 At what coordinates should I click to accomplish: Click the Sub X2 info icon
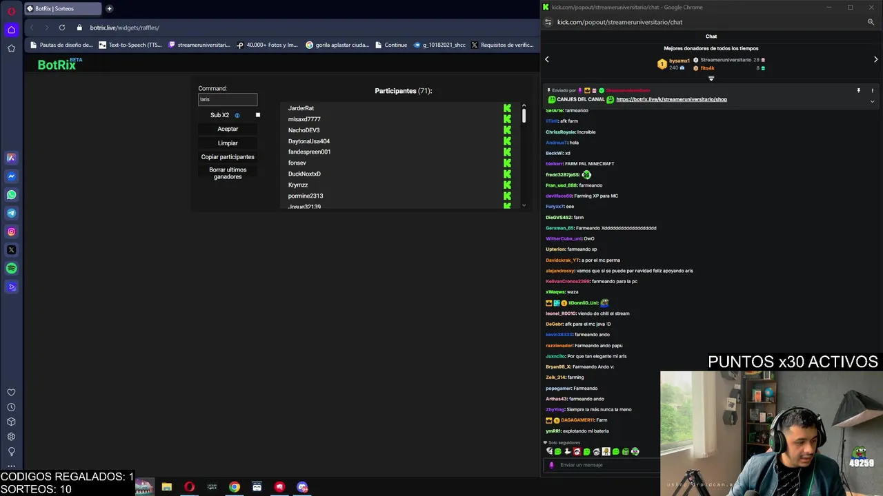[237, 116]
